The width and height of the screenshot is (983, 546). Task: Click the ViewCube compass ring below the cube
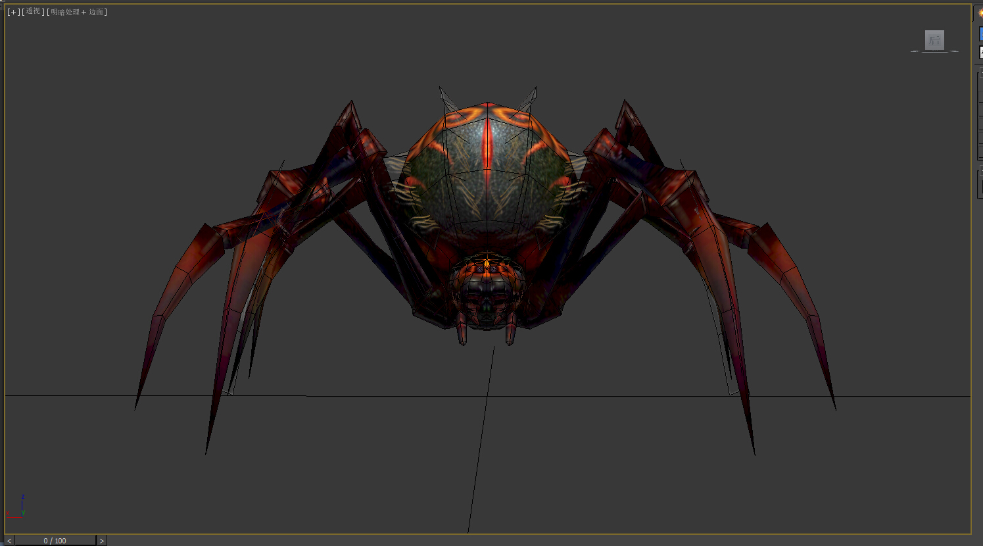point(934,51)
